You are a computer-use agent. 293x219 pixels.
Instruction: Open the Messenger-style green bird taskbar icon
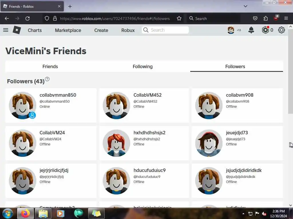coord(78,213)
